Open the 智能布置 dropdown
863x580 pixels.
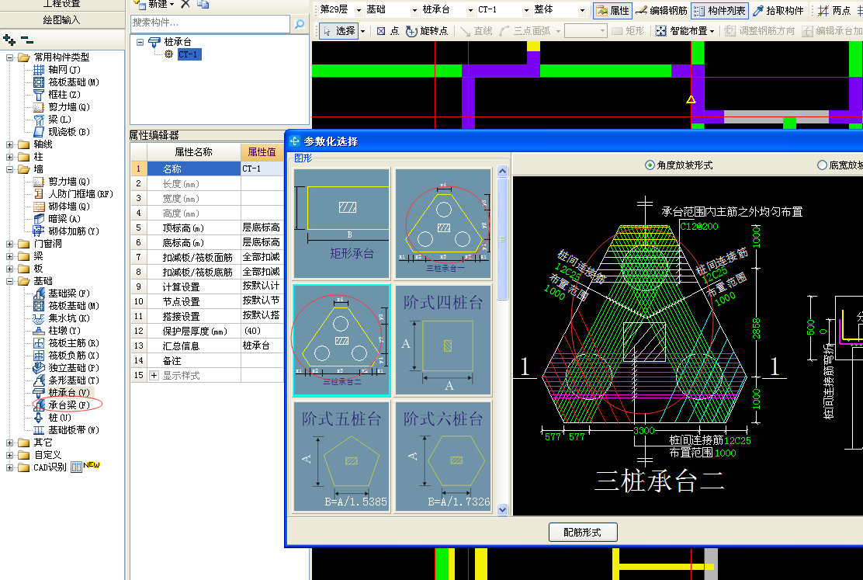point(712,31)
